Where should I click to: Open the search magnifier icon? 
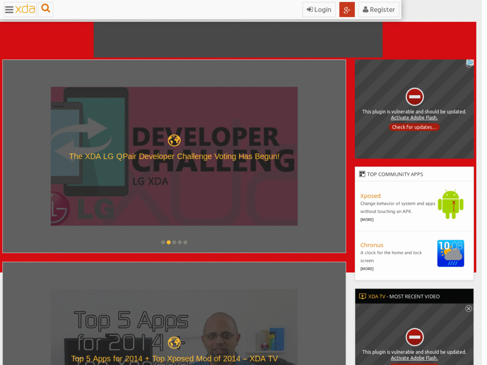tap(46, 9)
